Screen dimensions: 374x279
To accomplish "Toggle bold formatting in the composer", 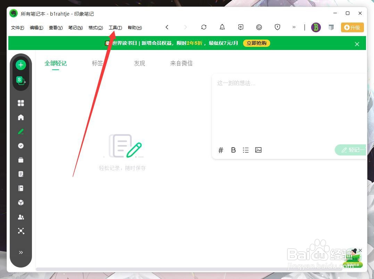I will click(x=233, y=150).
